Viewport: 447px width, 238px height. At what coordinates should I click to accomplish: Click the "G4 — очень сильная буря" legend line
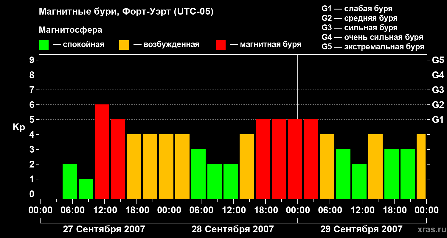point(372,37)
